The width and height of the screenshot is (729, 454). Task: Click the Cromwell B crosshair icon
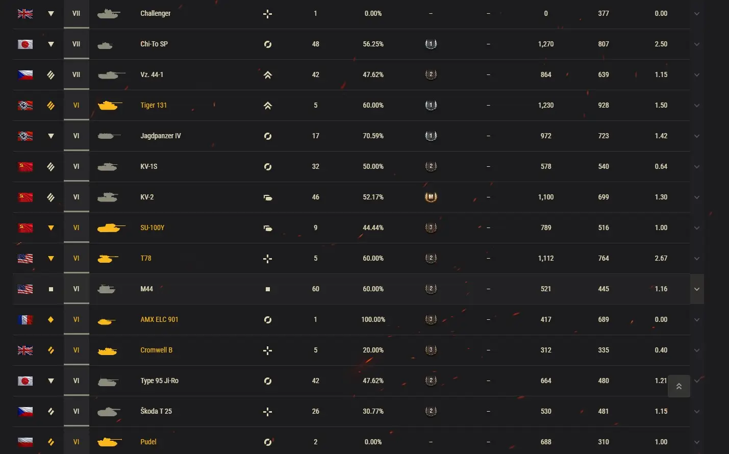[x=267, y=350]
